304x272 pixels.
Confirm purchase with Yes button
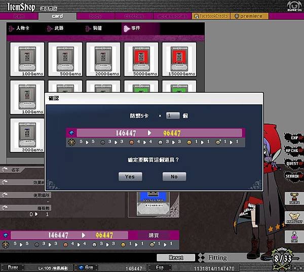pos(130,177)
